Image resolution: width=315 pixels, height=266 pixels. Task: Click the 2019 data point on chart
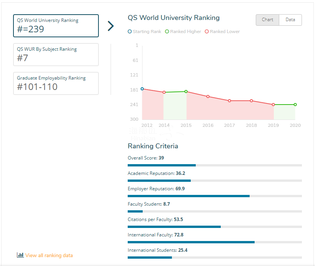point(273,105)
